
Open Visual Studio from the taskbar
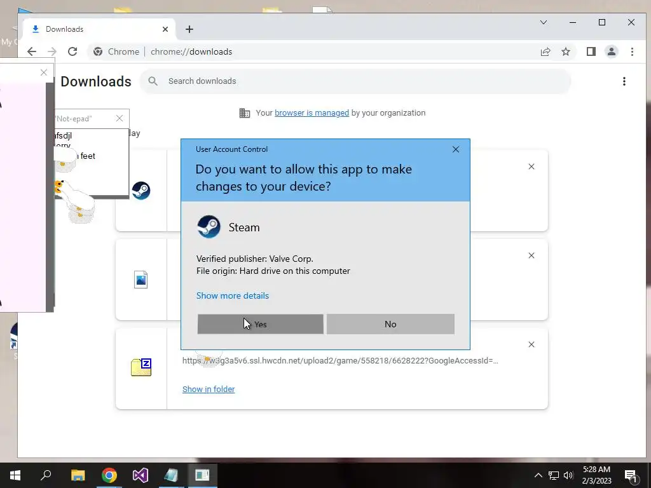pos(140,475)
